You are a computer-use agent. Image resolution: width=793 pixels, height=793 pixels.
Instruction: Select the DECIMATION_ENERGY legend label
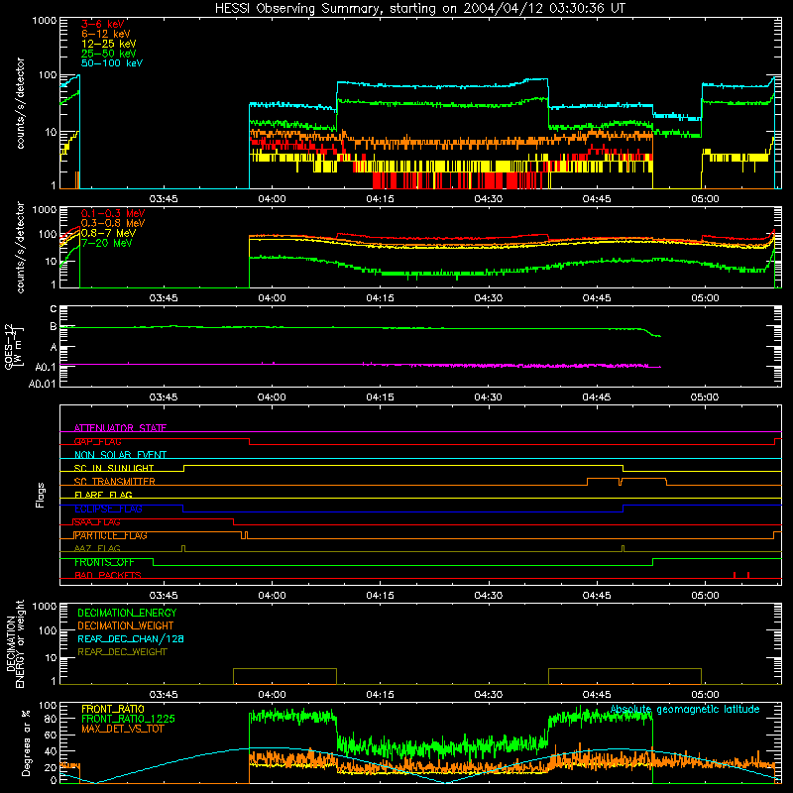127,613
